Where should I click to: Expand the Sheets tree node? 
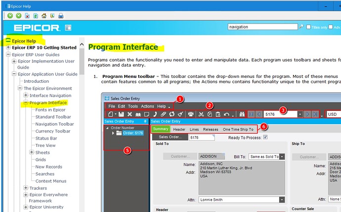click(x=32, y=152)
